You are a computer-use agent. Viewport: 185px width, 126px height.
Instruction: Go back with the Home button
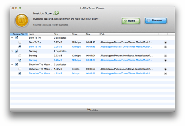coord(131,21)
